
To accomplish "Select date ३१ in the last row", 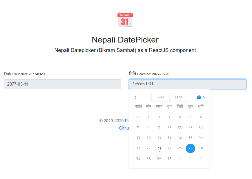I will [169, 158].
